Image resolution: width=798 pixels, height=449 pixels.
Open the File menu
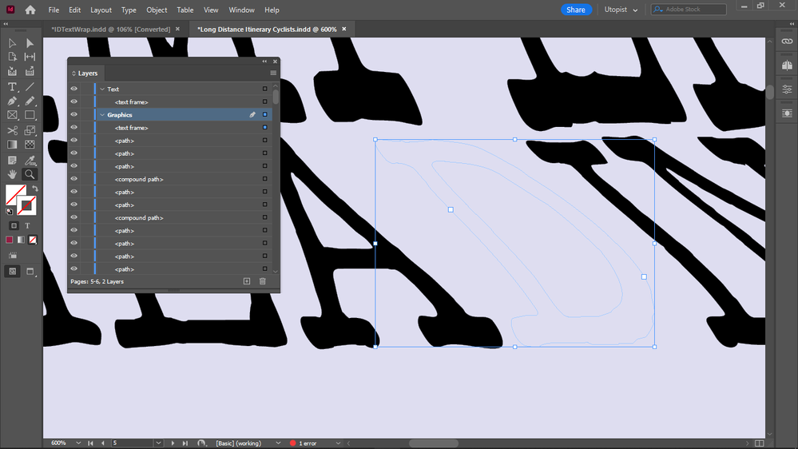coord(54,10)
